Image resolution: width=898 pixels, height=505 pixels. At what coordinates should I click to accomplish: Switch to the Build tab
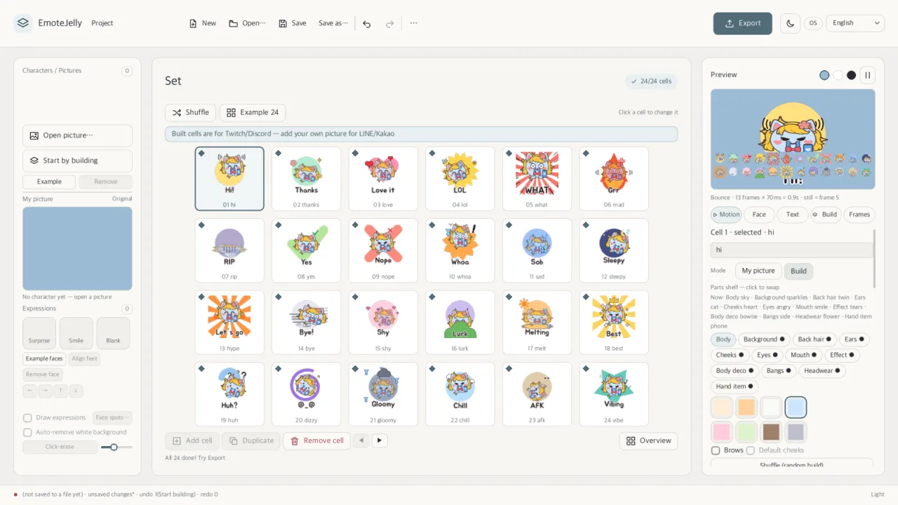coord(825,215)
